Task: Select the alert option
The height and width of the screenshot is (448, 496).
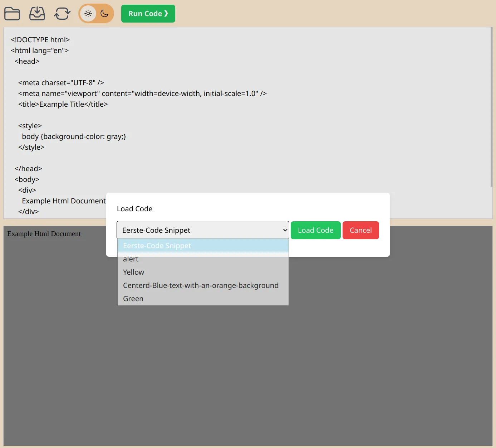Action: [x=203, y=259]
